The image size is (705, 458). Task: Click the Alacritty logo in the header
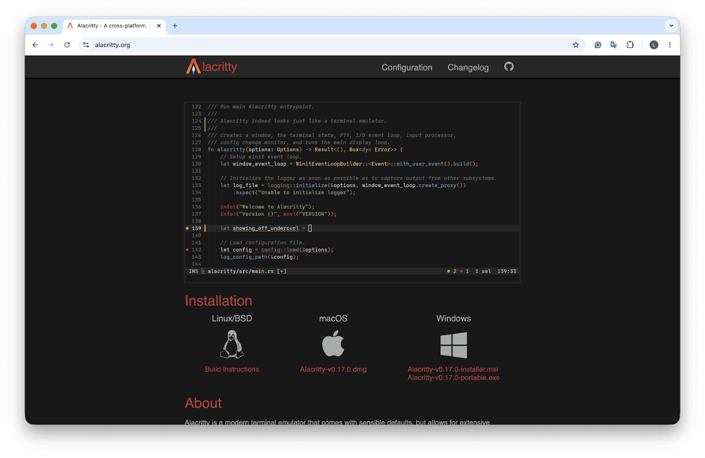point(211,67)
